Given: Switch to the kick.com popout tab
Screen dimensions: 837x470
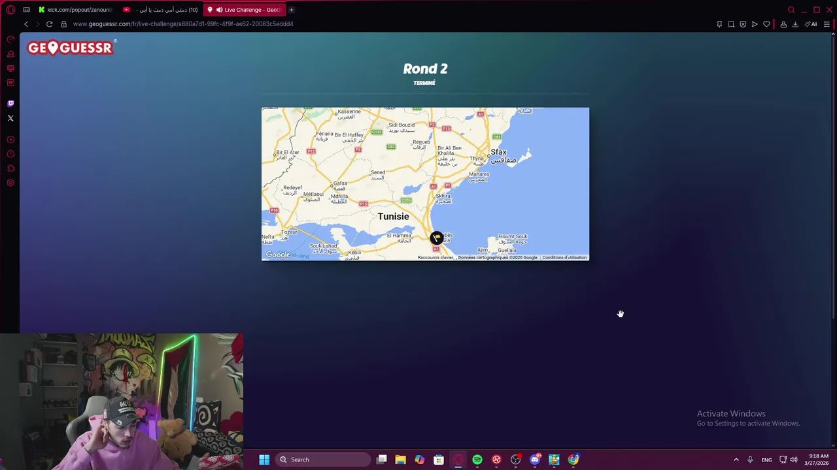Looking at the screenshot, I should pos(76,10).
